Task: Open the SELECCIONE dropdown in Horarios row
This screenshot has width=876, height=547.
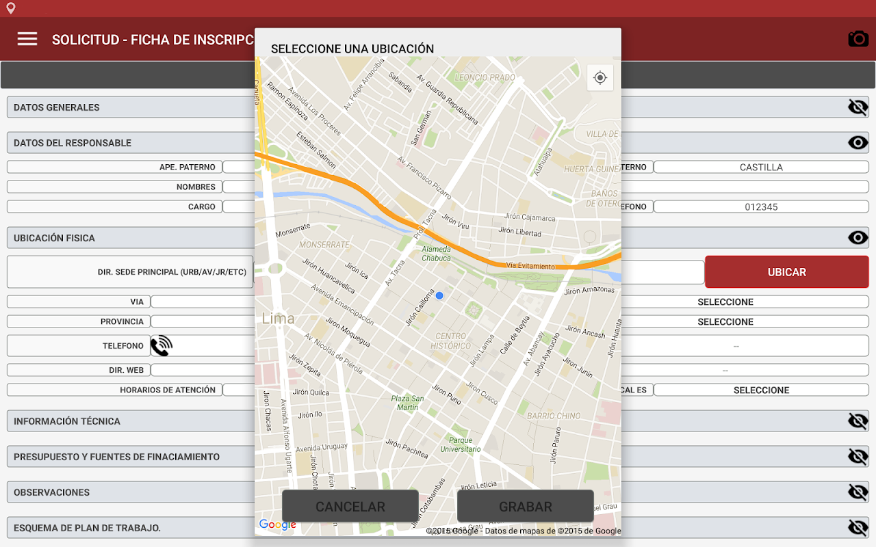Action: tap(761, 390)
